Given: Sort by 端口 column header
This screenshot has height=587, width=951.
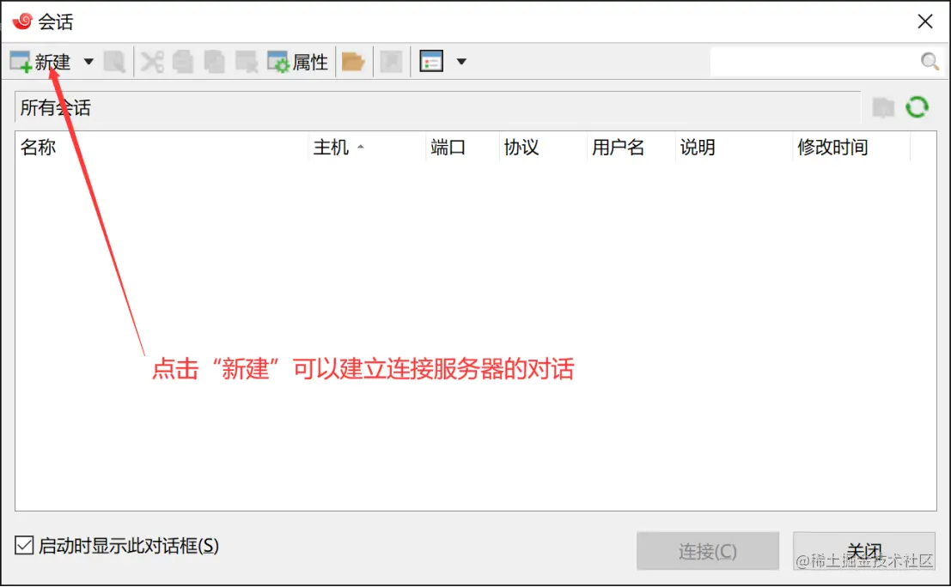Looking at the screenshot, I should pyautogui.click(x=462, y=148).
